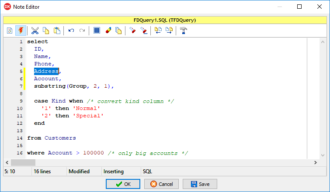The image size is (330, 192).
Task: Open editor settings with the hammer icon
Action: pos(184,31)
